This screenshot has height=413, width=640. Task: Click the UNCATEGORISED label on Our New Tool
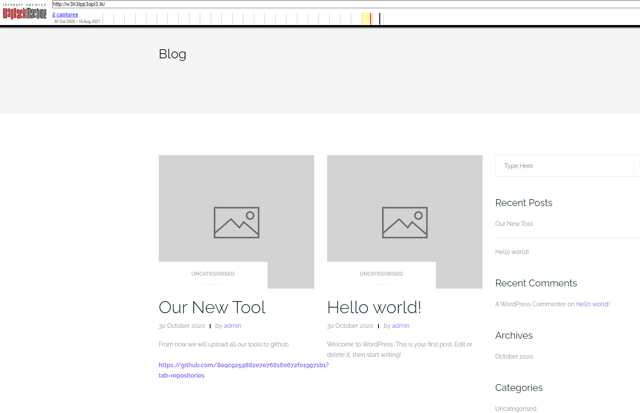point(213,274)
